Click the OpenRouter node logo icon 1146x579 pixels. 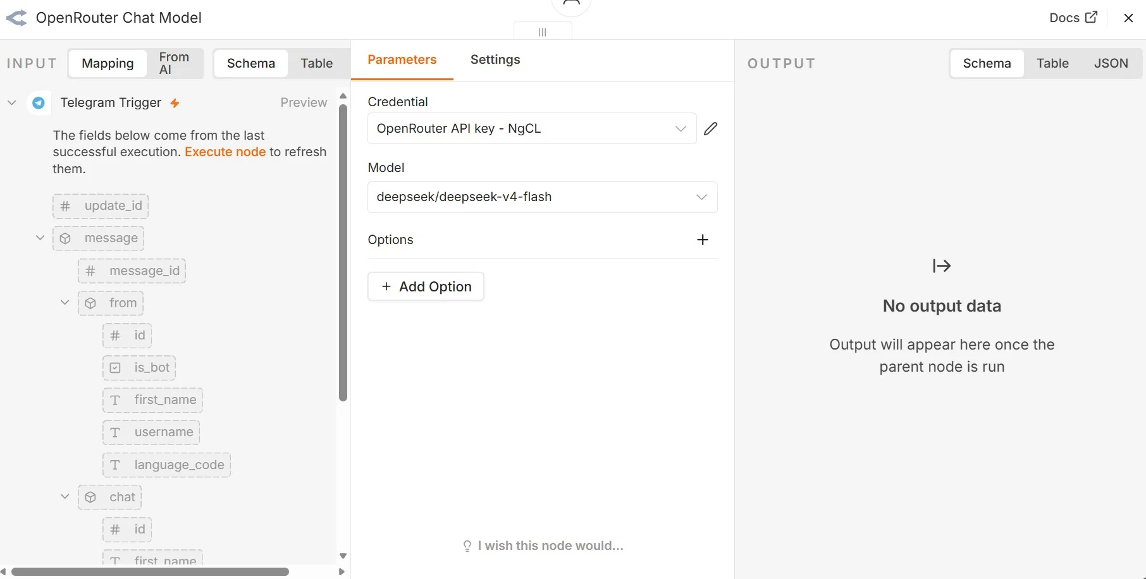16,18
